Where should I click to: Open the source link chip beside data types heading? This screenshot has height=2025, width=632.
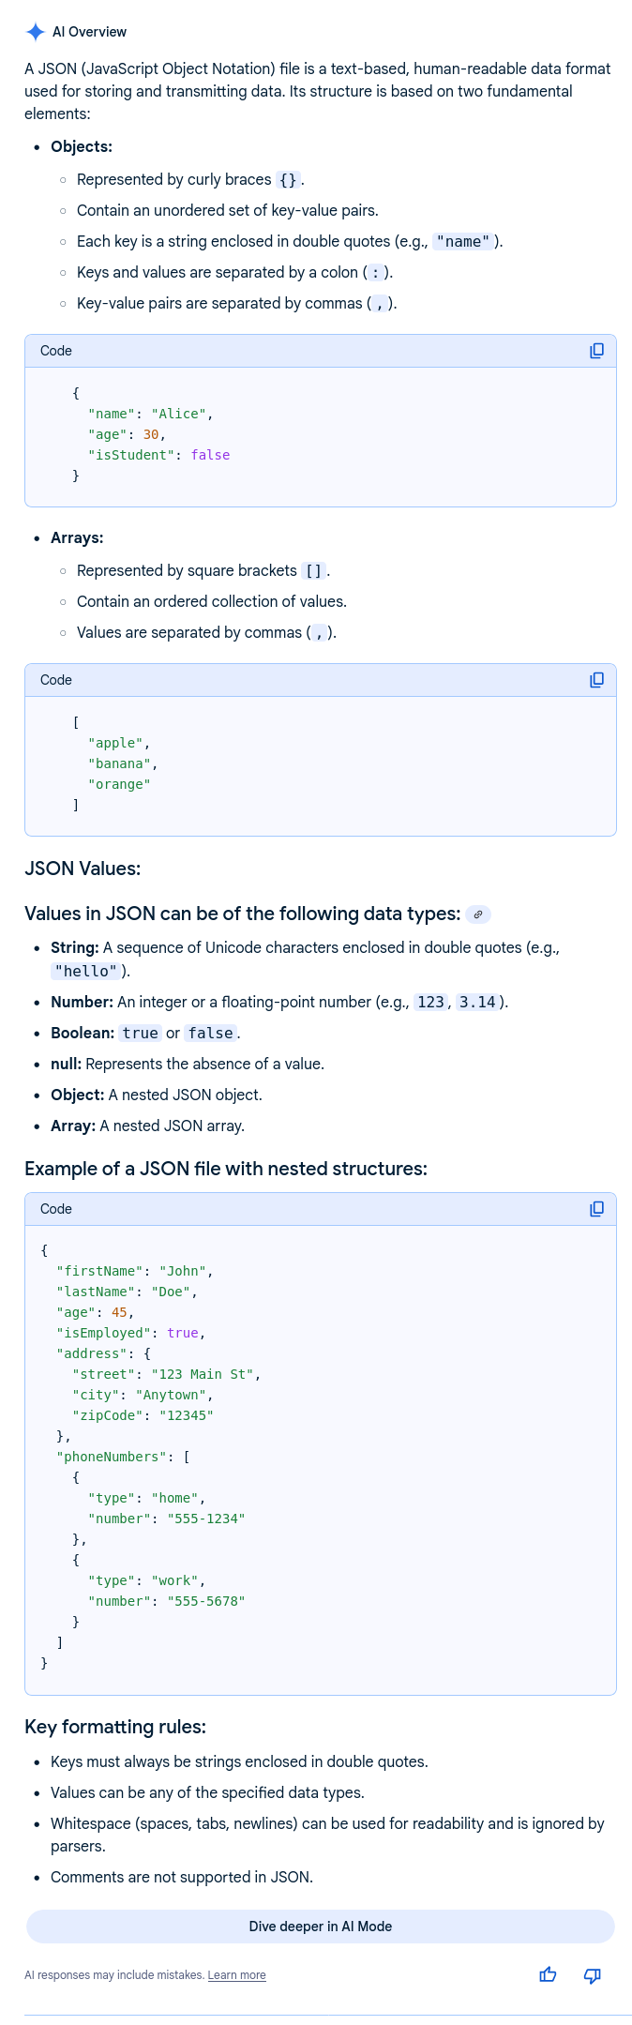478,914
